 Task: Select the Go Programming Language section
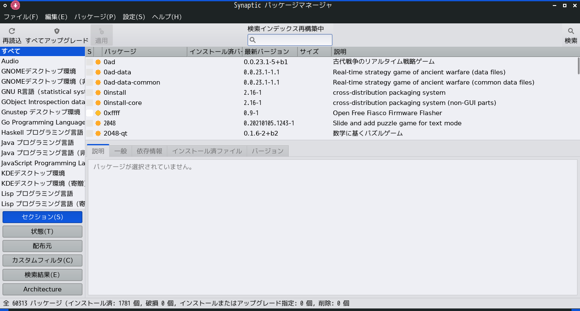(42, 122)
